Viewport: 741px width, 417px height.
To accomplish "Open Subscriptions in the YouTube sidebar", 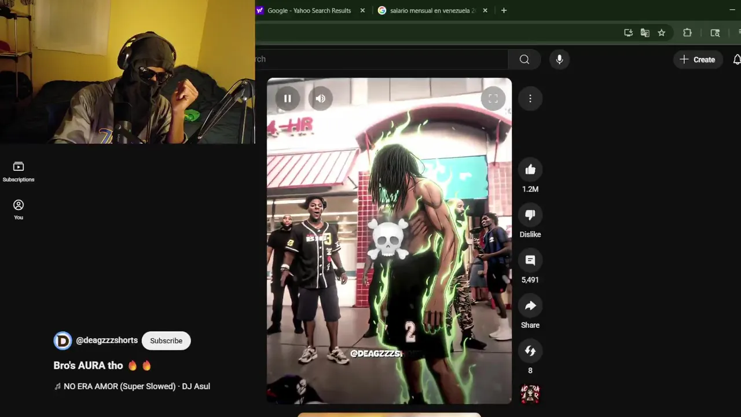I will pos(19,172).
